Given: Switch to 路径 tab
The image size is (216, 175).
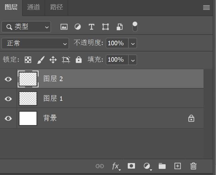Looking at the screenshot, I should tap(56, 7).
